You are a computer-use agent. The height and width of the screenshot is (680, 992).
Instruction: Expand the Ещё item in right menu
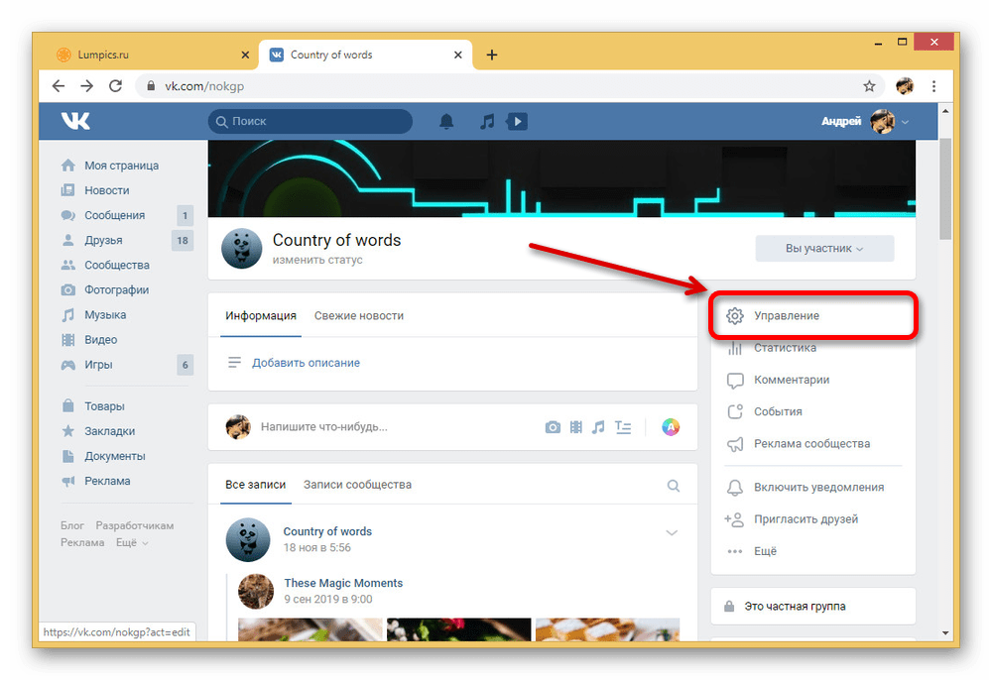click(765, 551)
